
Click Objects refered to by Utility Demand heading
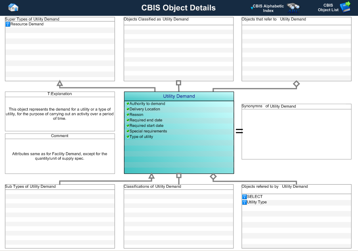pyautogui.click(x=275, y=187)
